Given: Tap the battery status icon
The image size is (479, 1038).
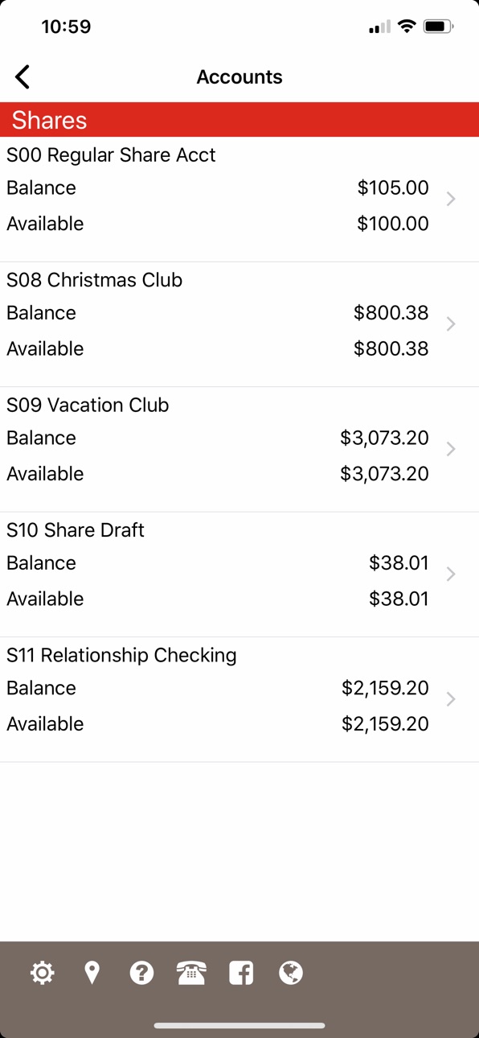Looking at the screenshot, I should coord(439,27).
